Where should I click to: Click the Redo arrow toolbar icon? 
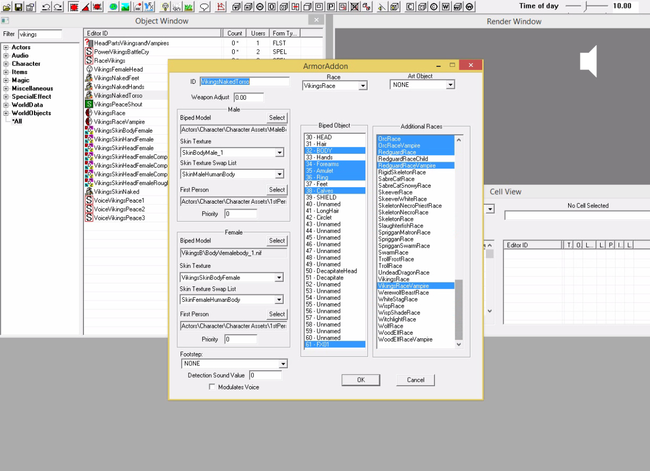click(58, 7)
